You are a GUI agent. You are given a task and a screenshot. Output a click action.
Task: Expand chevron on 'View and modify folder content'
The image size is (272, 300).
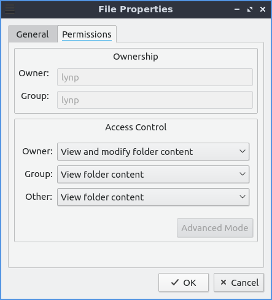243,151
